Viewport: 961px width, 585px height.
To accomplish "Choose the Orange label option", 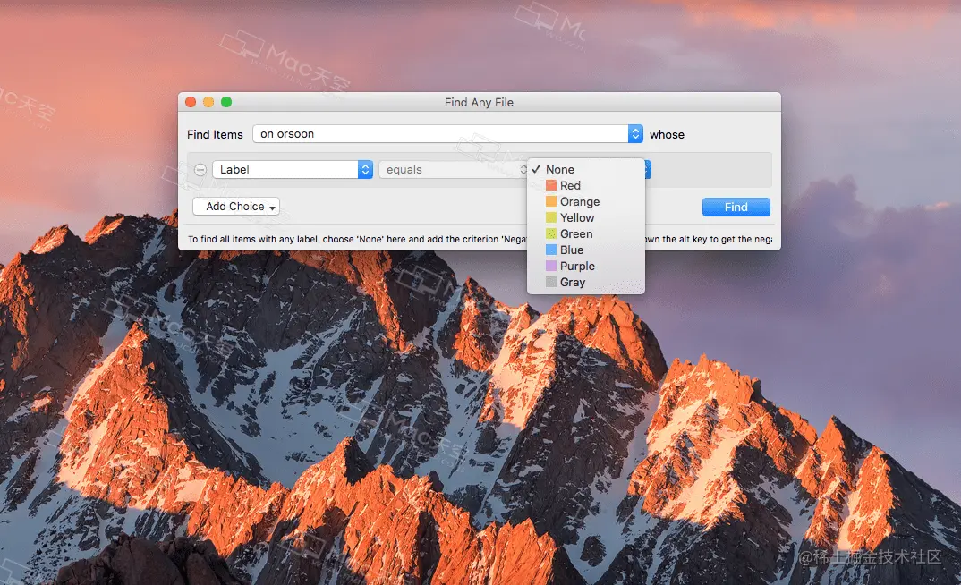I will click(585, 201).
